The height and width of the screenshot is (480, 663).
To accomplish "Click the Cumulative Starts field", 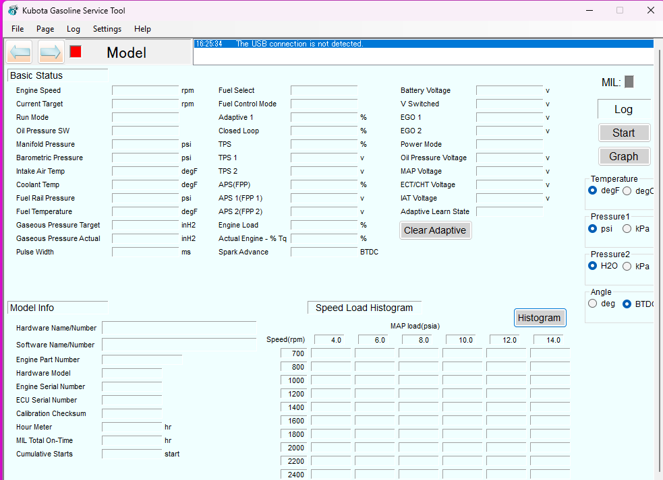I will click(x=132, y=454).
